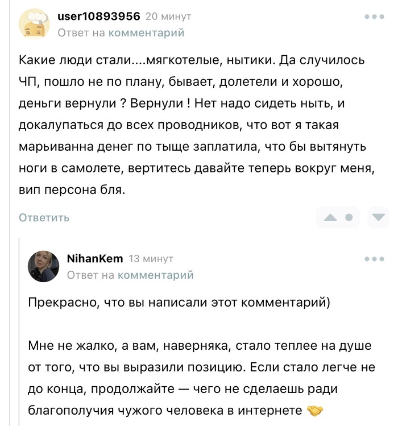
Task: Open three-dot menu on user10893956's comment
Action: click(x=374, y=18)
